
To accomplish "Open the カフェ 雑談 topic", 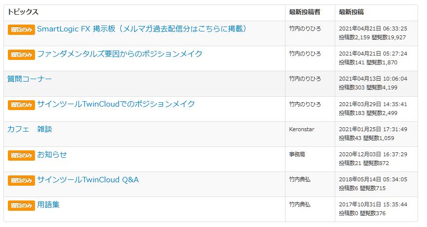I will click(x=30, y=129).
